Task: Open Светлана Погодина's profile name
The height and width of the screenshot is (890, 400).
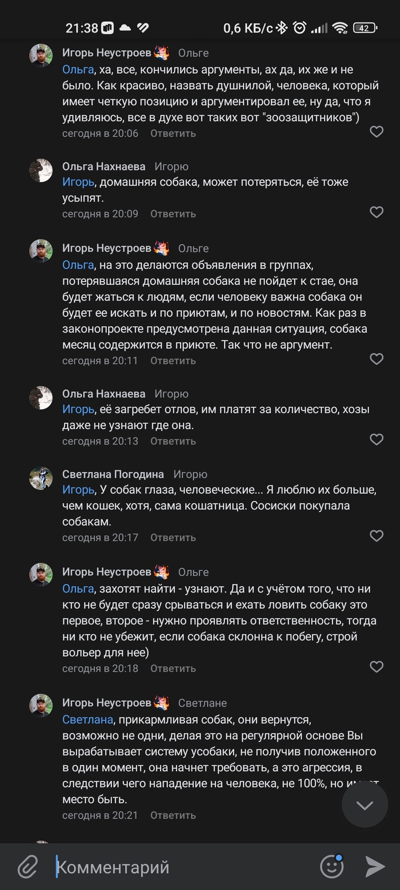Action: [x=113, y=474]
